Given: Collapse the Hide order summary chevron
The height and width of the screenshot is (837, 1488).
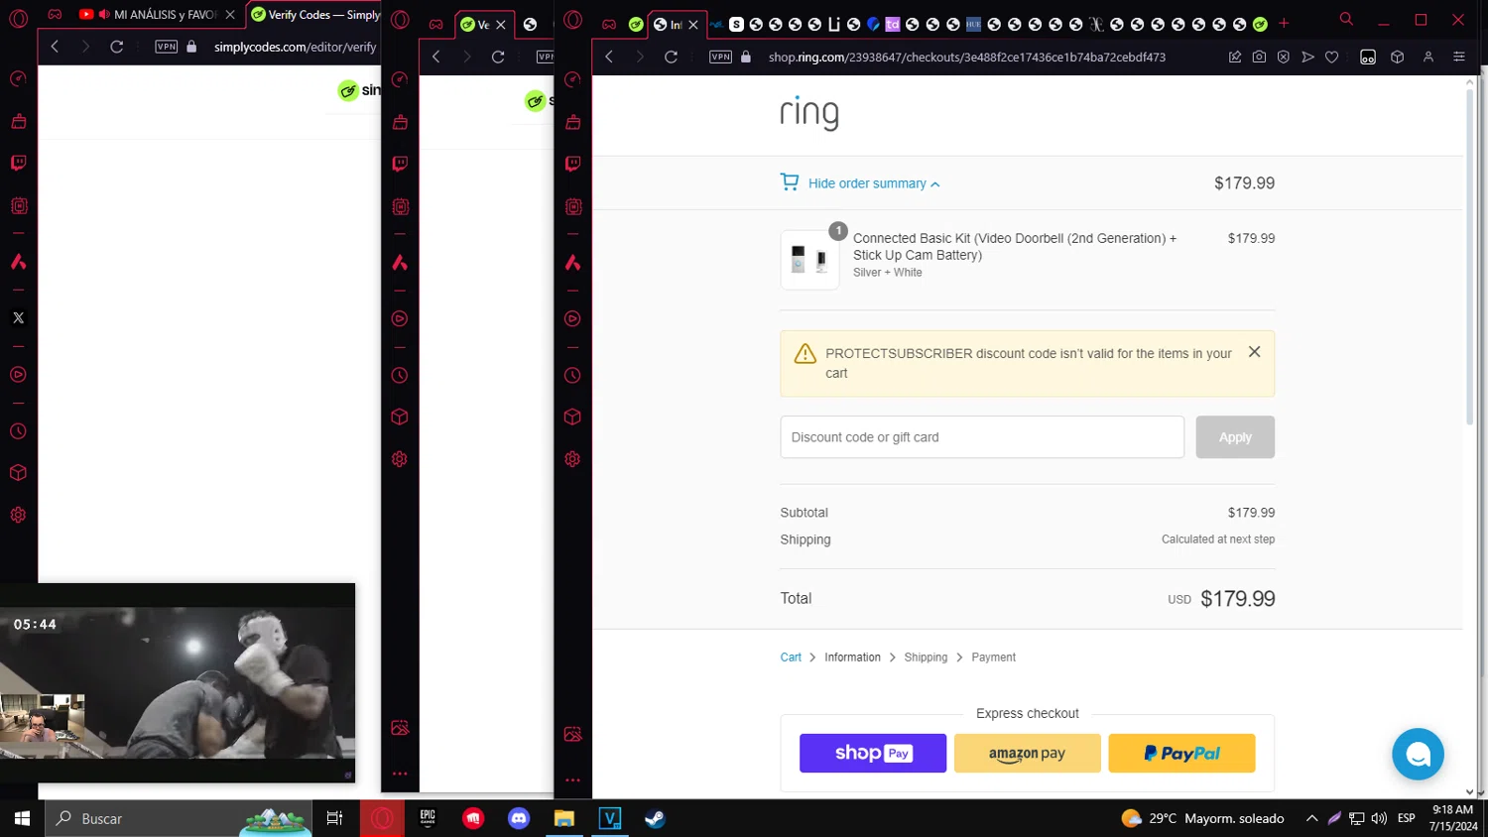Looking at the screenshot, I should click(x=934, y=184).
